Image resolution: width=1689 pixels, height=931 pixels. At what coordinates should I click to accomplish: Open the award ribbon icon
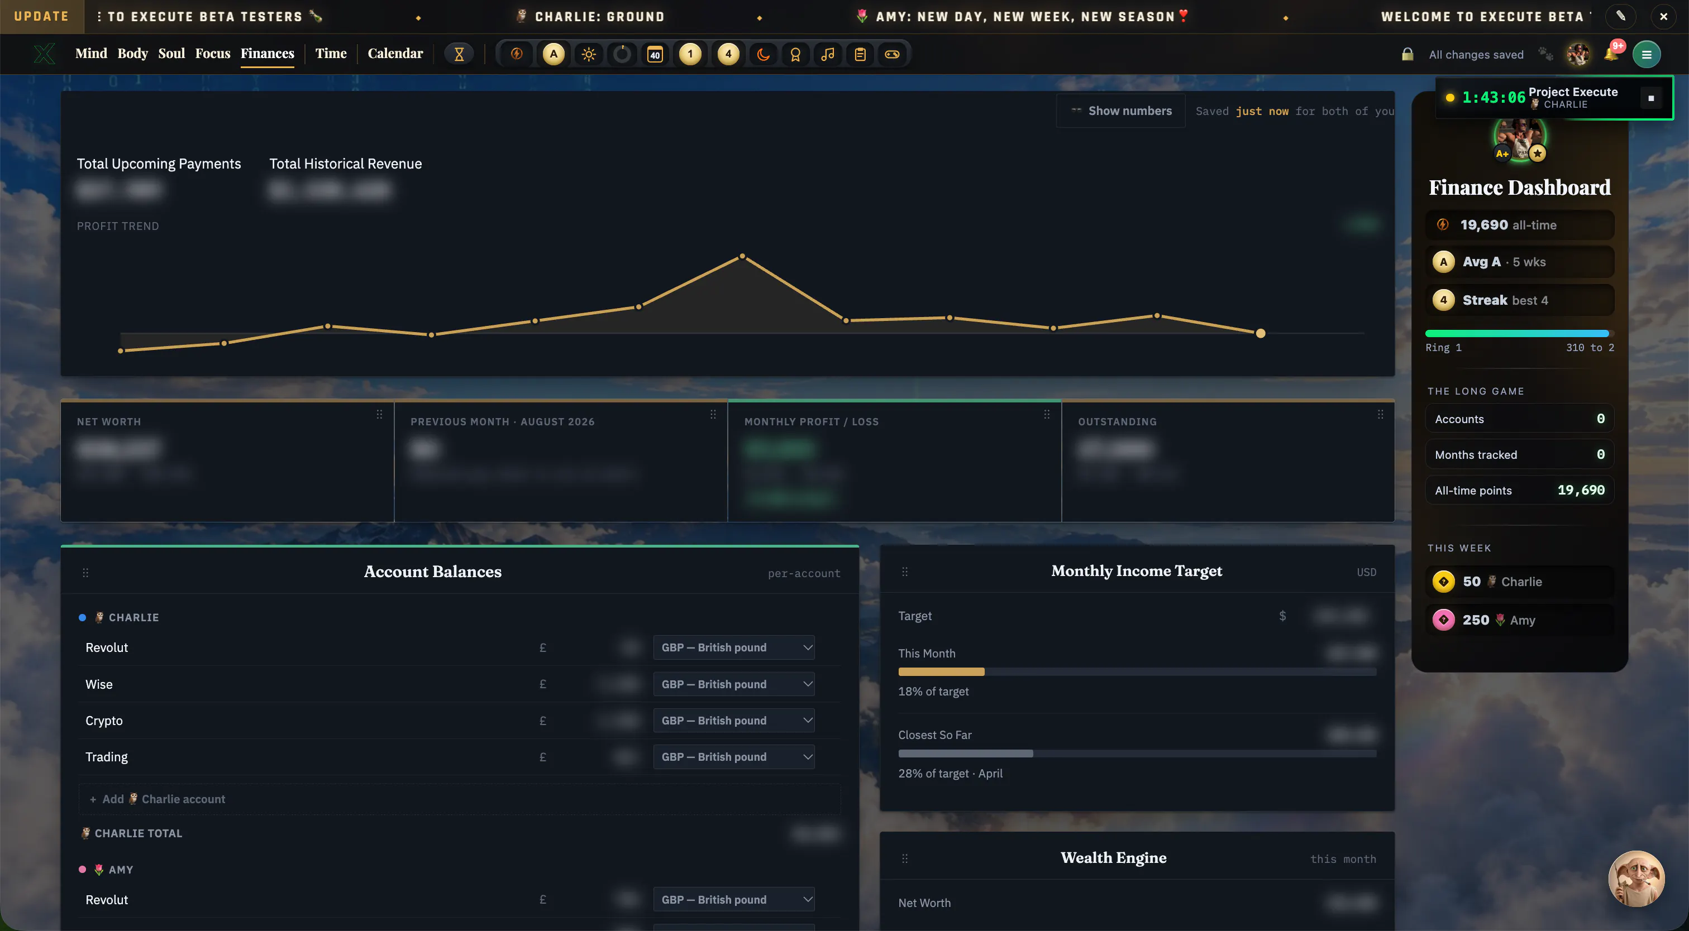[x=795, y=54]
